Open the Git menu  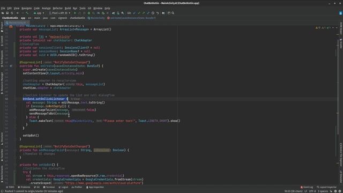[90, 9]
